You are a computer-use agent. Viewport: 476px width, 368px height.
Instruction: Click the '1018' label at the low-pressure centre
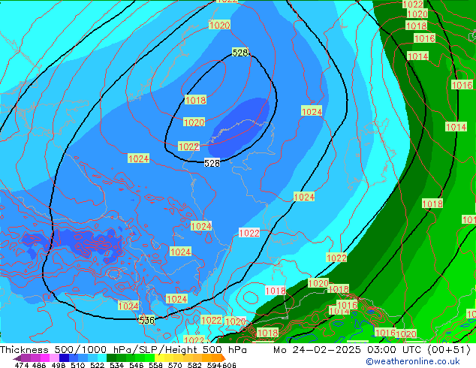coord(195,100)
